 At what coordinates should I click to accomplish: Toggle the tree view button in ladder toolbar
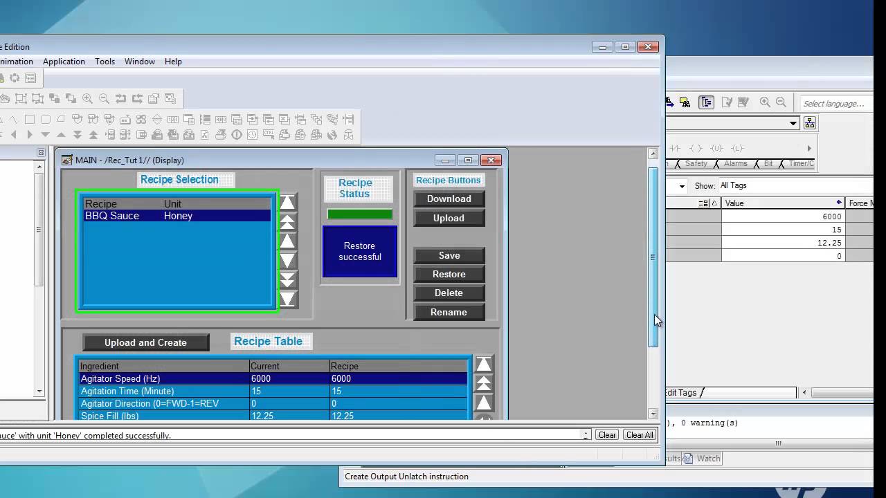point(706,102)
